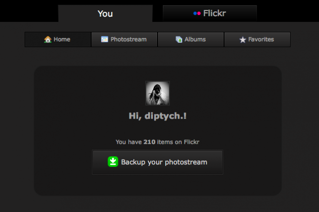Screen dimensions: 319x212
Task: Go to the Home section
Action: click(58, 40)
